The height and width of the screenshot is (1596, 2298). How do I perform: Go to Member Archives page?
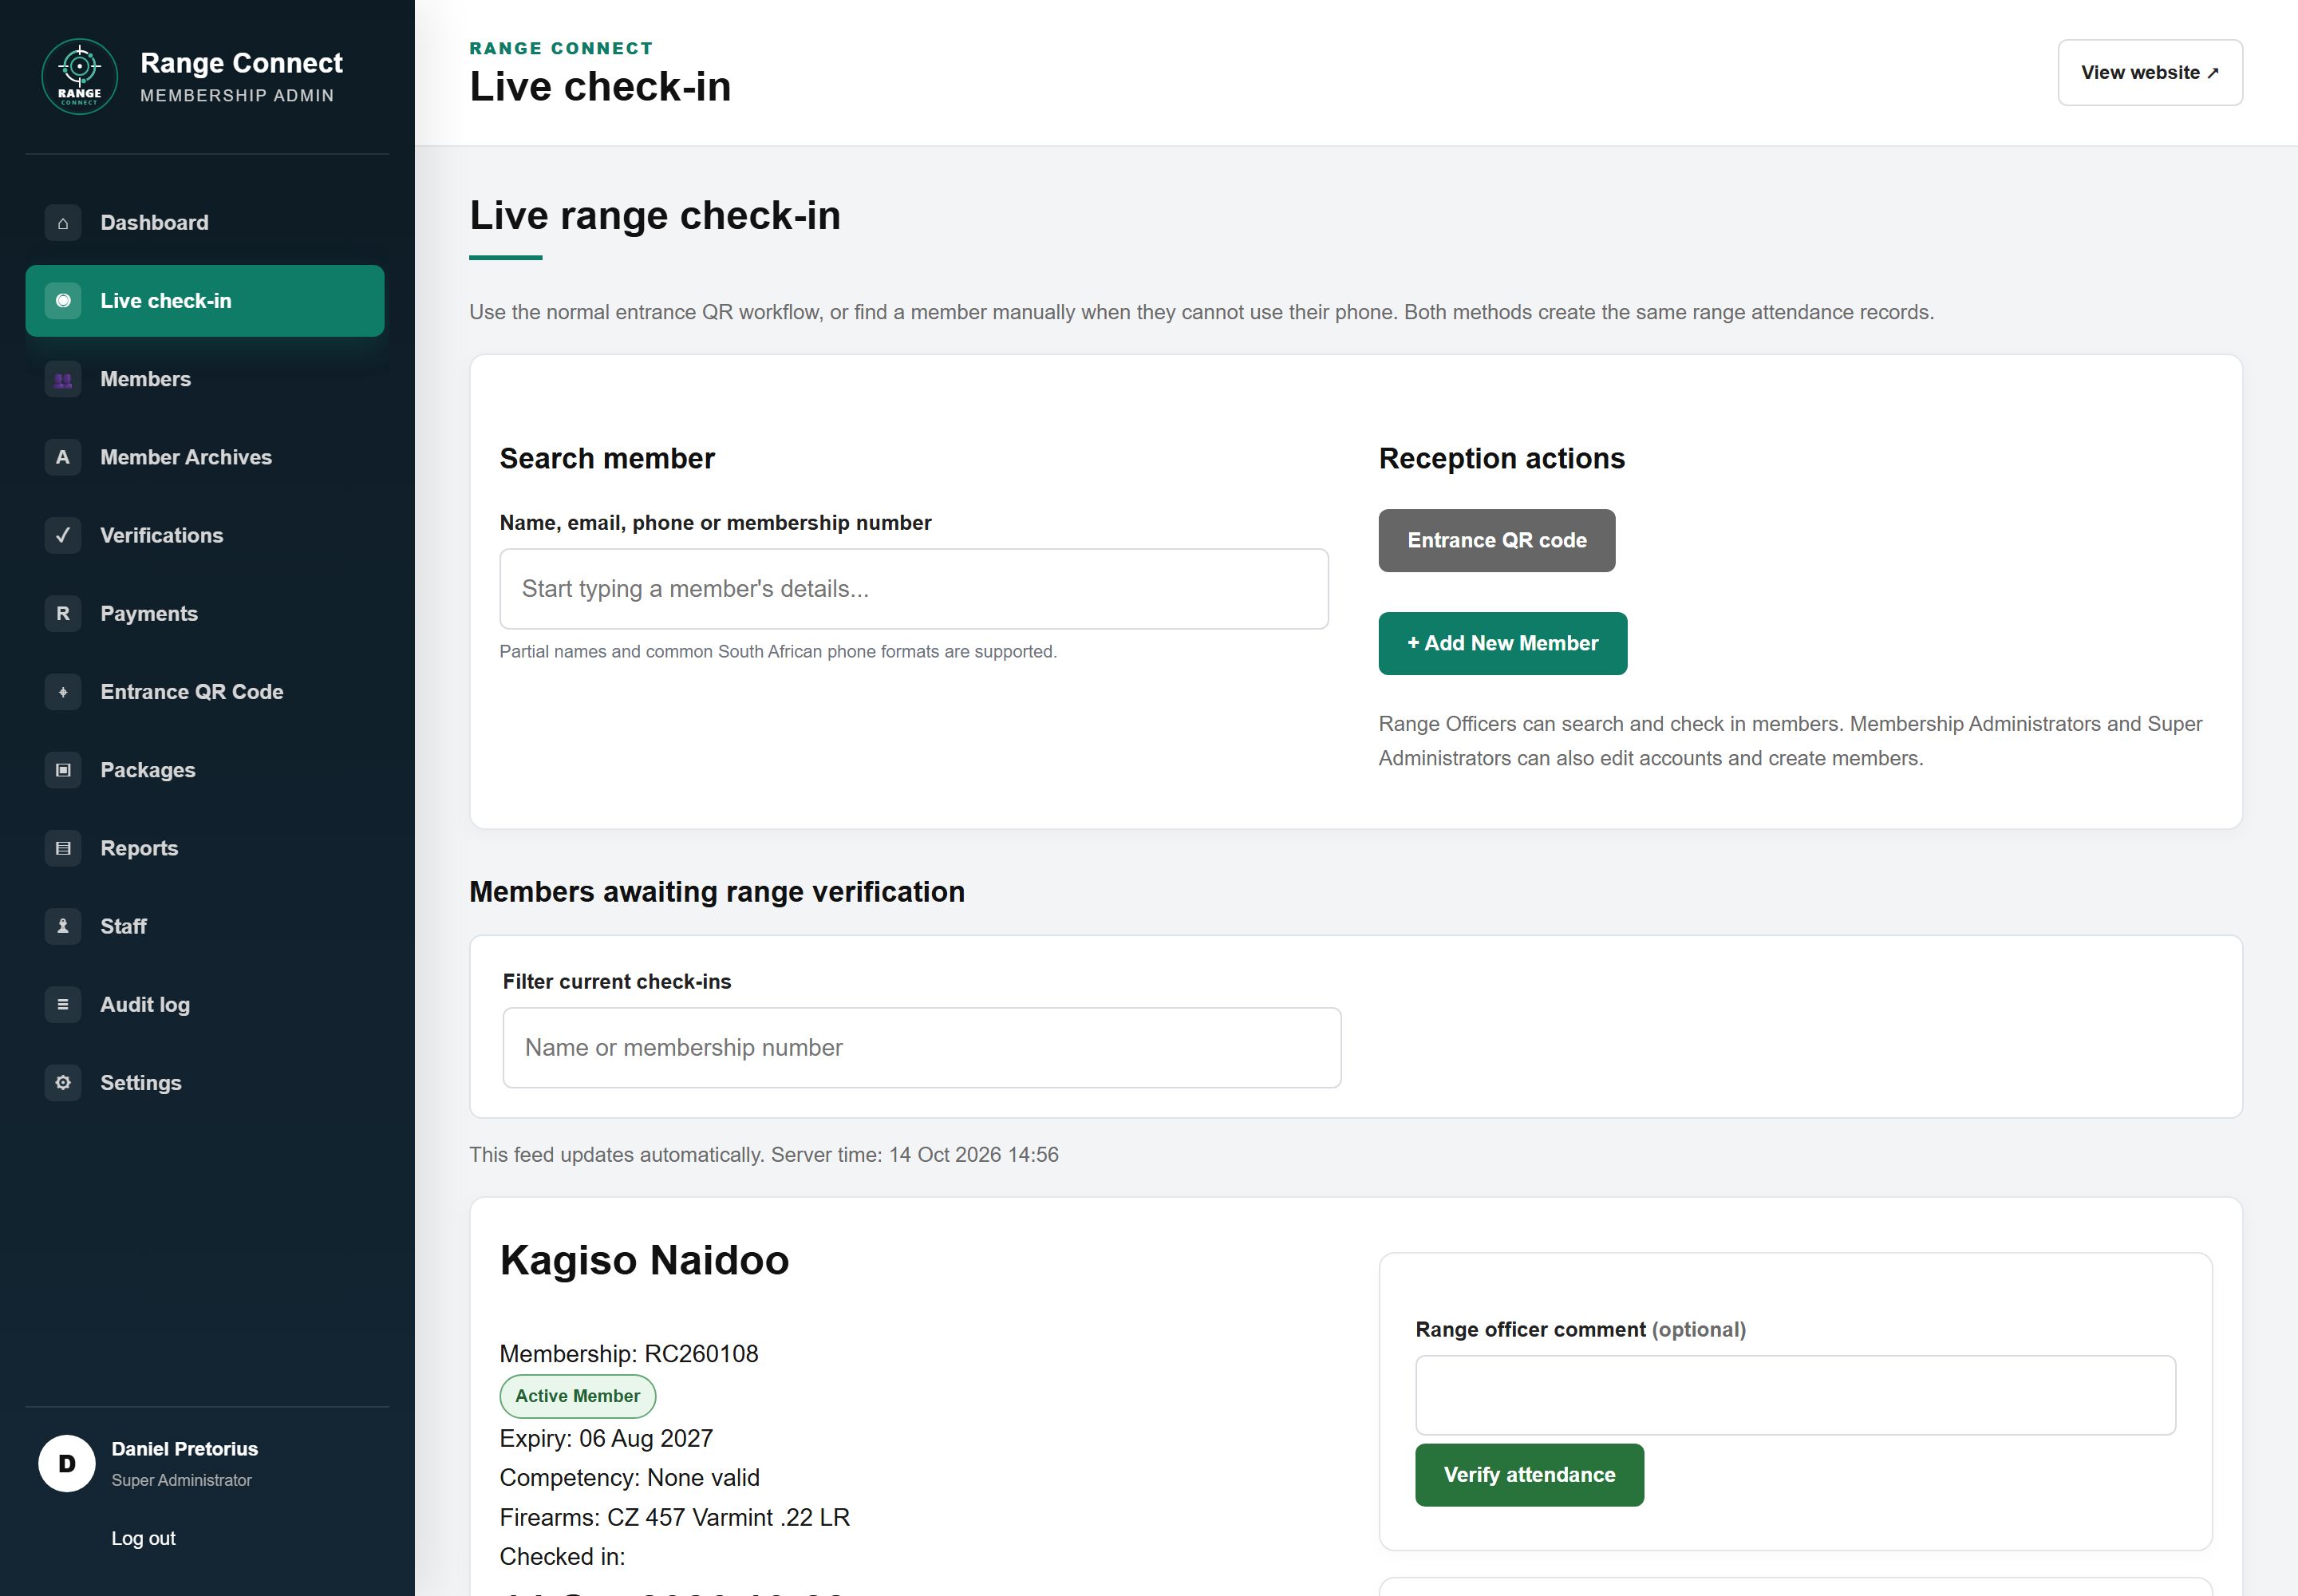(186, 457)
